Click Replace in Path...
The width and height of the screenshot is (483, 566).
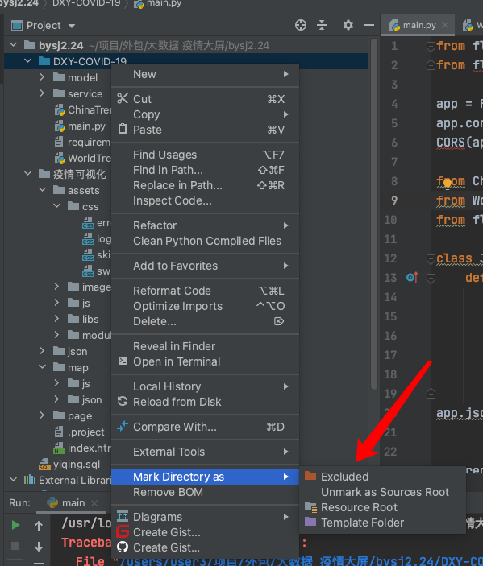(x=205, y=185)
